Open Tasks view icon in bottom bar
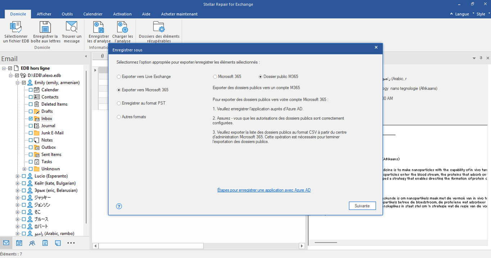 [45, 243]
